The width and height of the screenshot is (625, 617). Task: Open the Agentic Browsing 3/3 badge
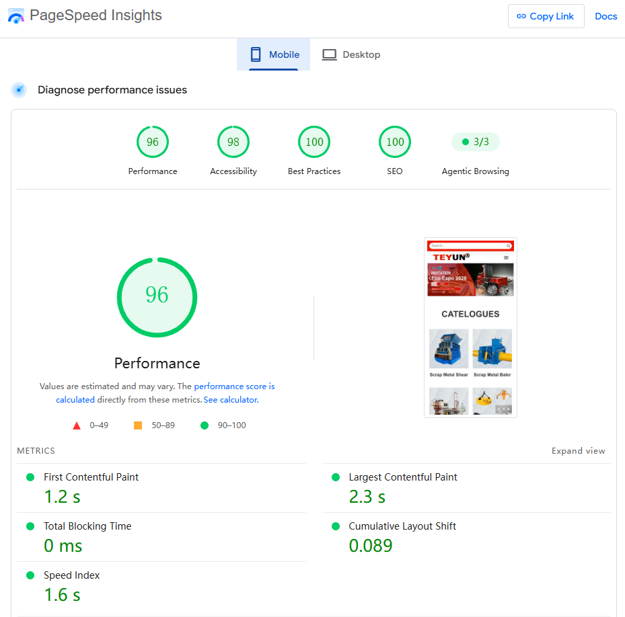coord(475,142)
